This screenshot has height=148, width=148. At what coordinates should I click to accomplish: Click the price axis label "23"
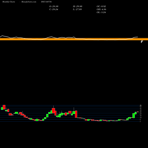tap(141, 114)
